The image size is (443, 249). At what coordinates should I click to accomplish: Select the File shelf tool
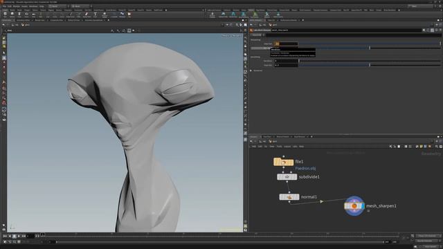click(x=129, y=14)
